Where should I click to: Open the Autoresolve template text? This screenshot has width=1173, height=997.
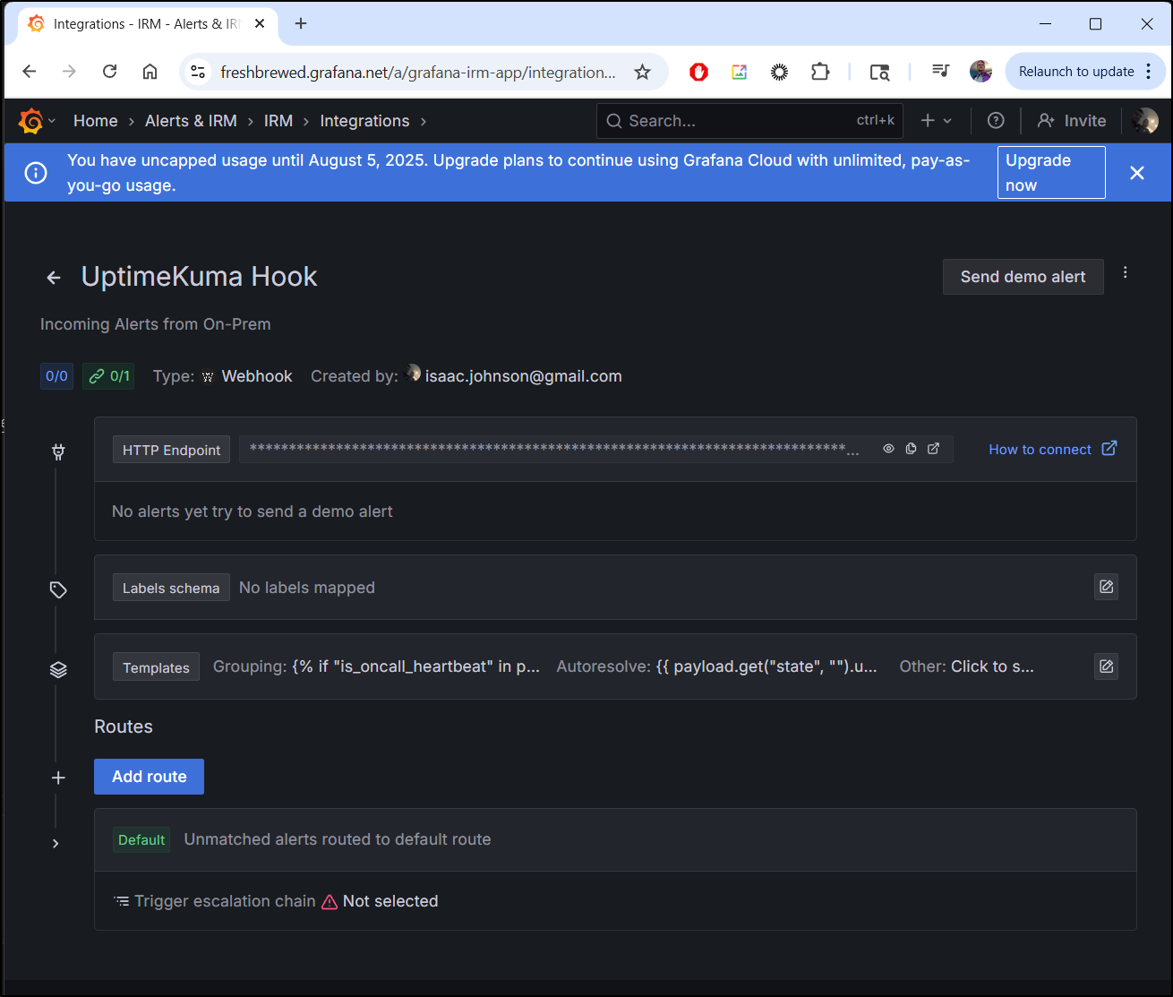716,666
